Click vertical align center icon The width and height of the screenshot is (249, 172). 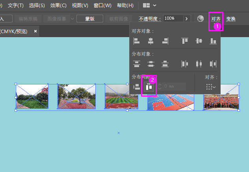[x=199, y=41]
